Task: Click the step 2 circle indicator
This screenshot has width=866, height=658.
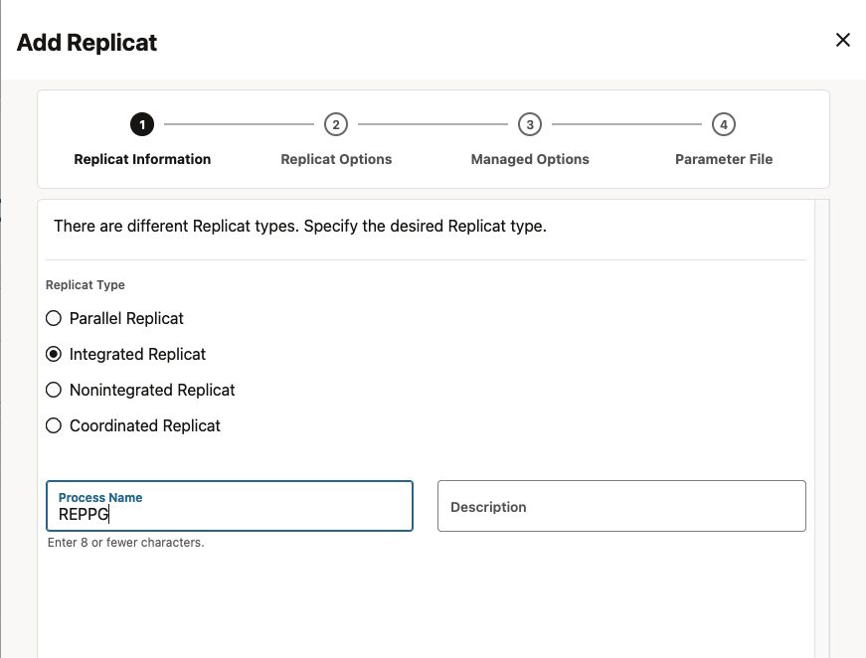Action: [x=335, y=124]
